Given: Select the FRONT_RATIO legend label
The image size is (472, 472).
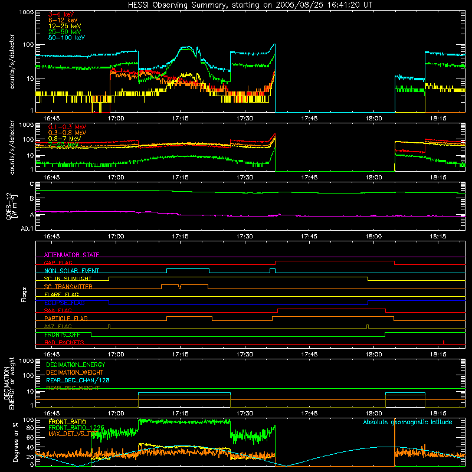Looking at the screenshot, I should (67, 422).
